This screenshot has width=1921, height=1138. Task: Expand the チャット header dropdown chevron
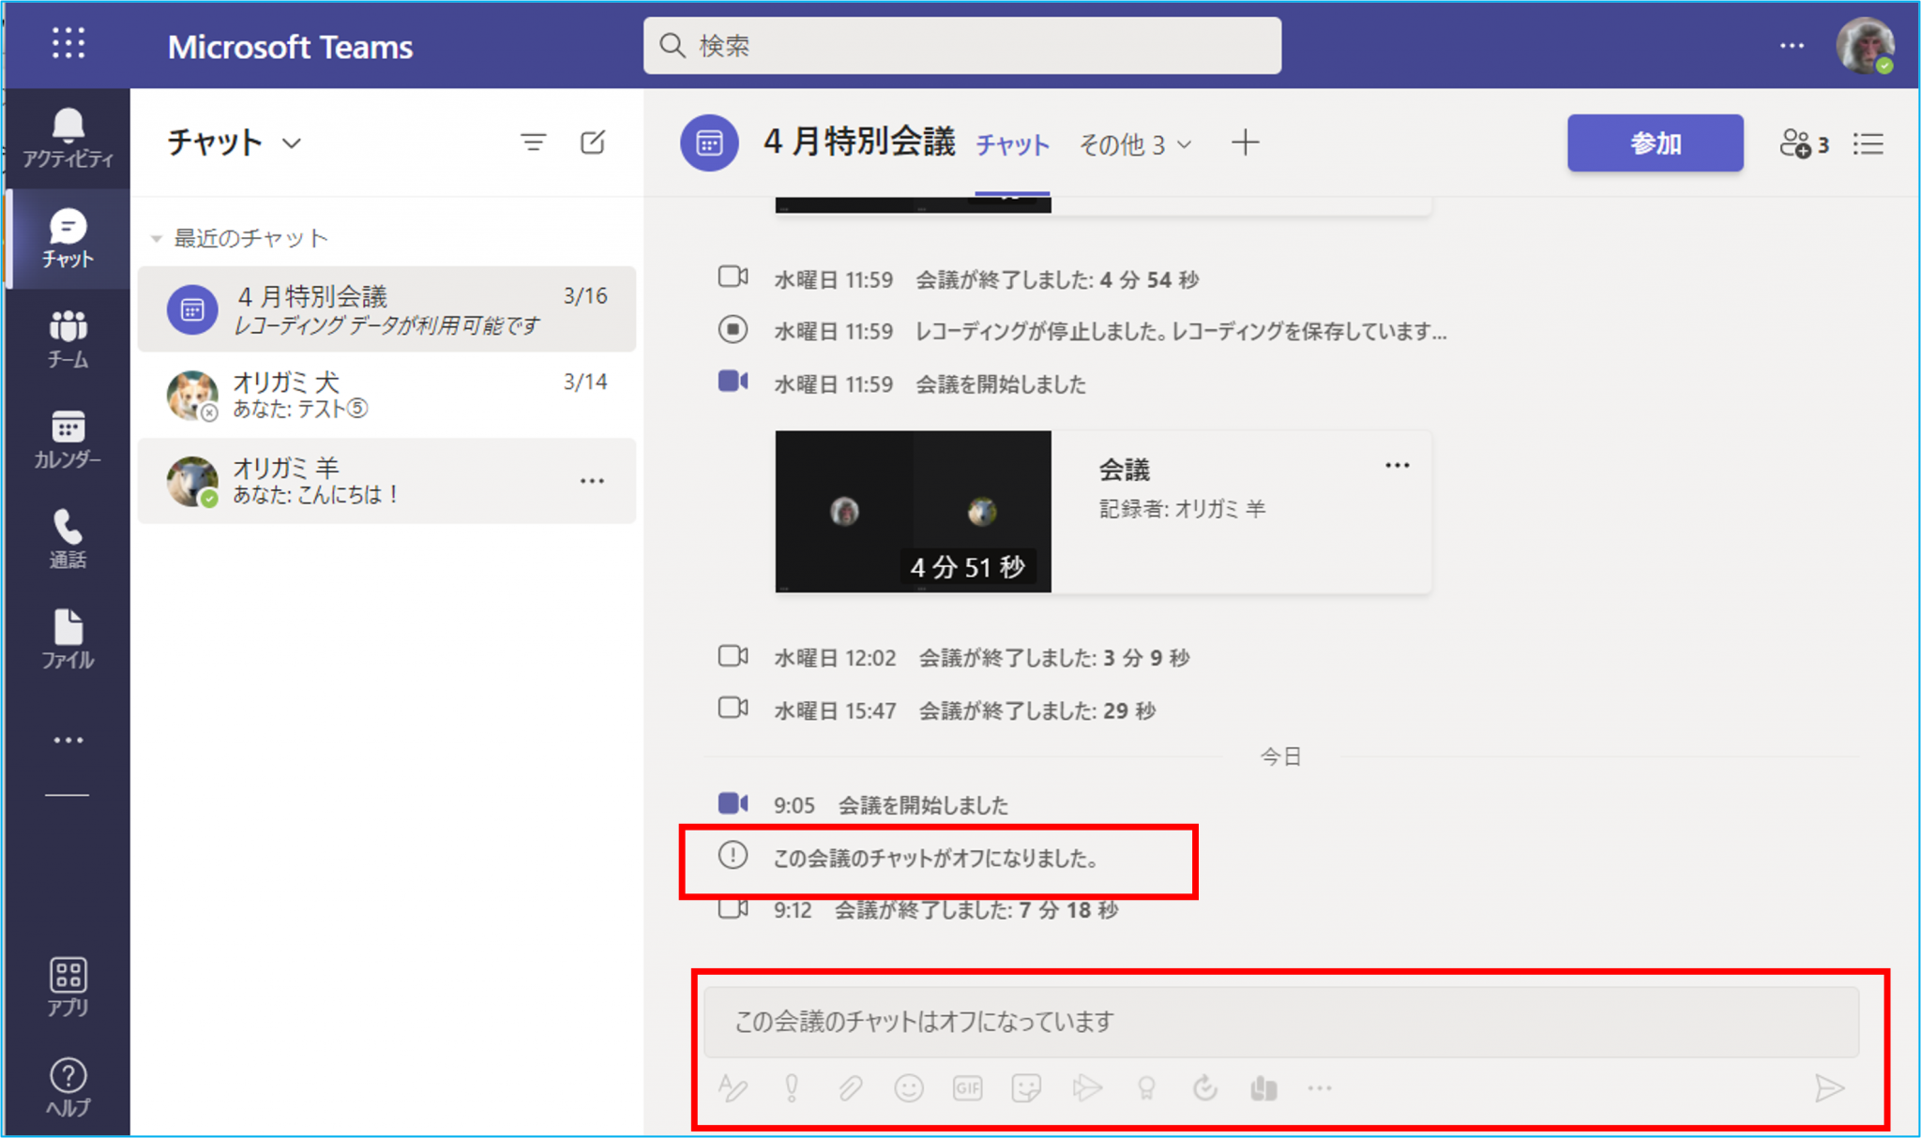(292, 143)
